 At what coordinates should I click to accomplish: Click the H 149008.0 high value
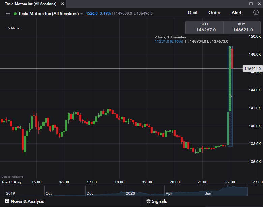coord(122,13)
